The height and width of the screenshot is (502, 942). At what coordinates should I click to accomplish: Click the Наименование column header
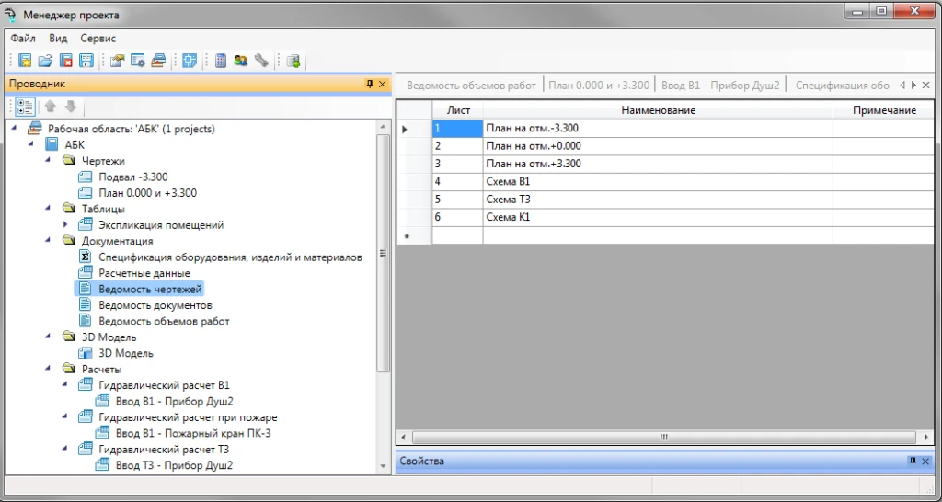pyautogui.click(x=657, y=110)
